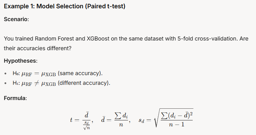Click the not-equal sign in H₁
256x135 pixels.
37,83
